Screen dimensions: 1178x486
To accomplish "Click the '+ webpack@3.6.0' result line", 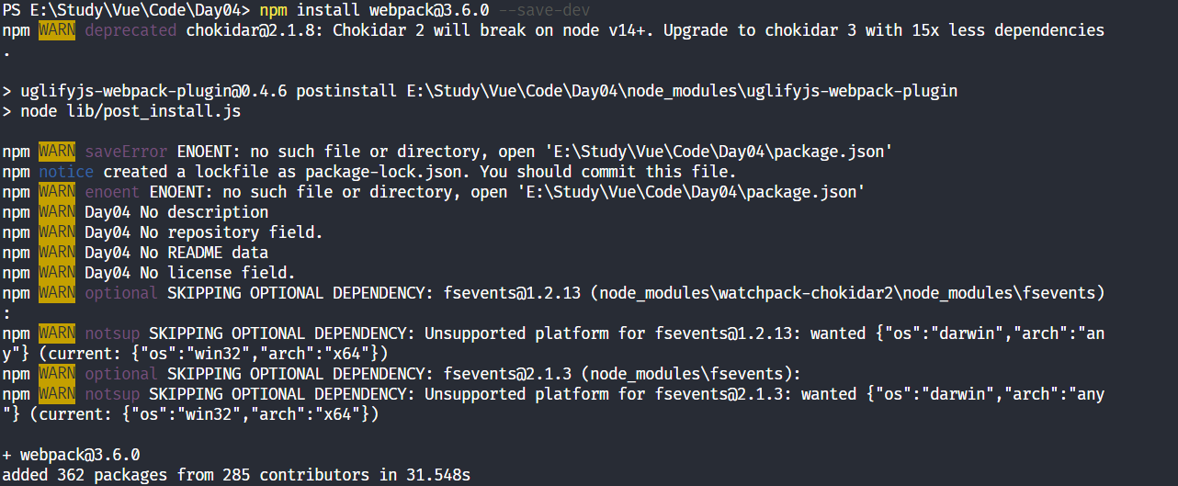I will [x=71, y=455].
